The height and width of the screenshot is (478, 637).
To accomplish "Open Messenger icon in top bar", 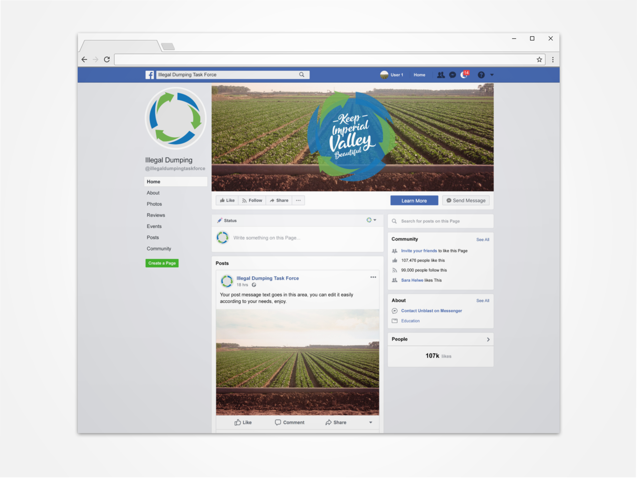I will click(x=453, y=75).
